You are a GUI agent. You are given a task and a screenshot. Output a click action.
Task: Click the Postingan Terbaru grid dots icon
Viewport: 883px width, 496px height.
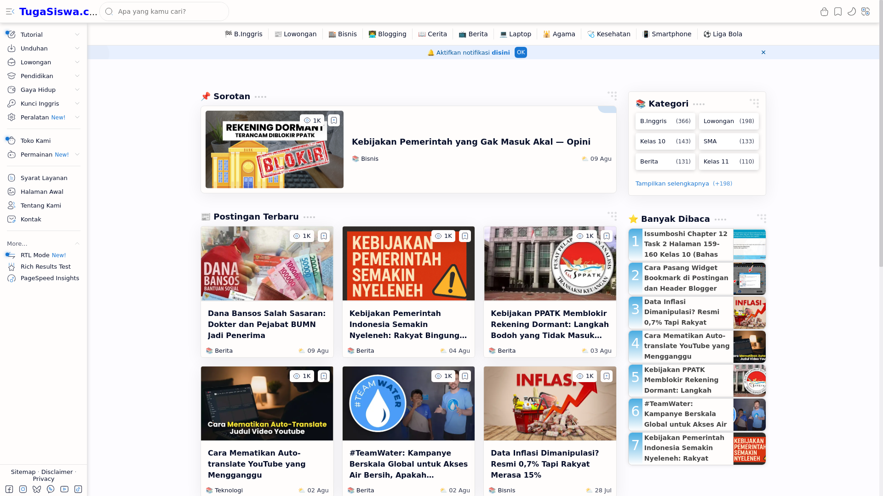(612, 216)
